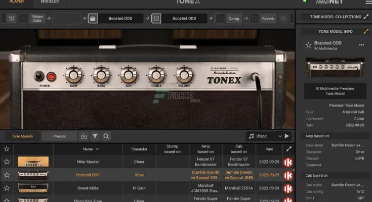Switch to the Presets tab
Screen dimensions: 372x202
pyautogui.click(x=59, y=136)
